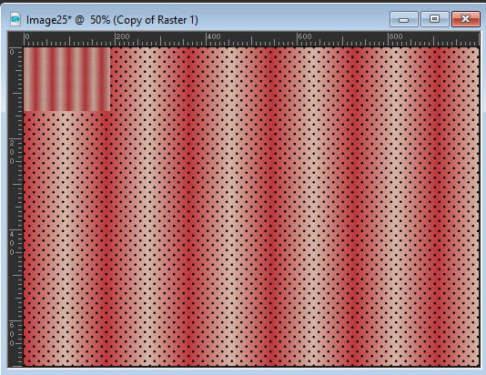Click the 0 mark on vertical ruler
This screenshot has width=486, height=375.
click(x=12, y=52)
